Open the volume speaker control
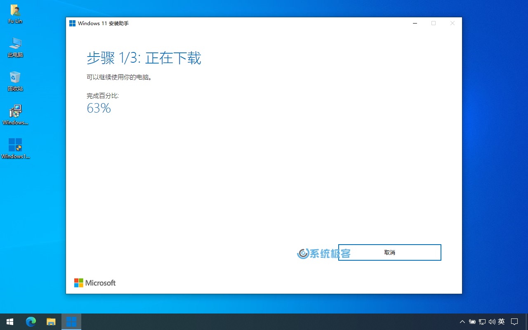This screenshot has width=528, height=330. point(492,322)
